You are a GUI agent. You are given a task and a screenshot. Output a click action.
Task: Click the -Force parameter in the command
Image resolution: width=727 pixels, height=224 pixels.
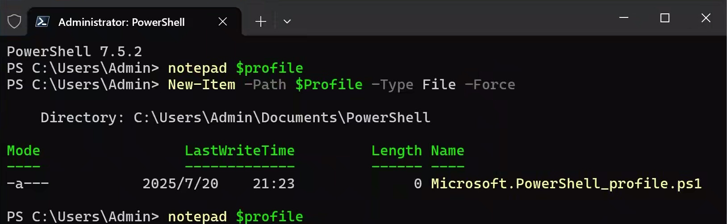click(x=490, y=85)
